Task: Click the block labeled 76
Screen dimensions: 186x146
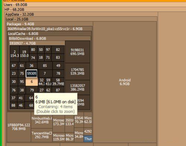Action: pyautogui.click(x=14, y=90)
